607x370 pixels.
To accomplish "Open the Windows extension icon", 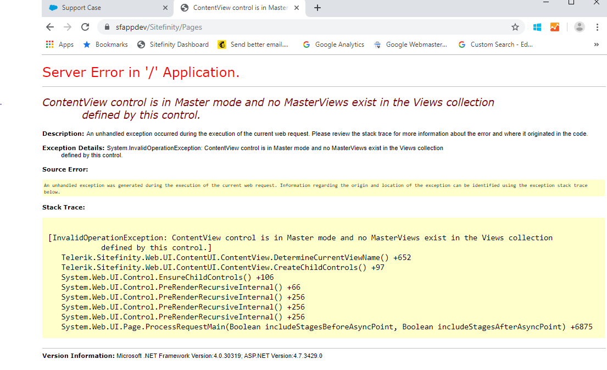I will (537, 27).
